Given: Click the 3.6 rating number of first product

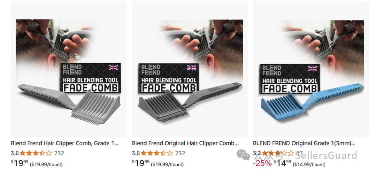Looking at the screenshot, I should 15,153.
